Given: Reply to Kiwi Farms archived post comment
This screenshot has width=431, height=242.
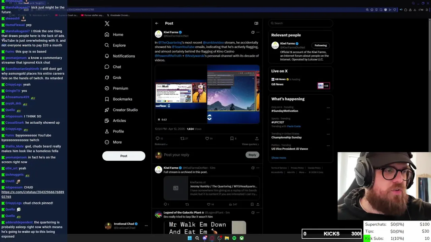Looking at the screenshot, I should 166,204.
